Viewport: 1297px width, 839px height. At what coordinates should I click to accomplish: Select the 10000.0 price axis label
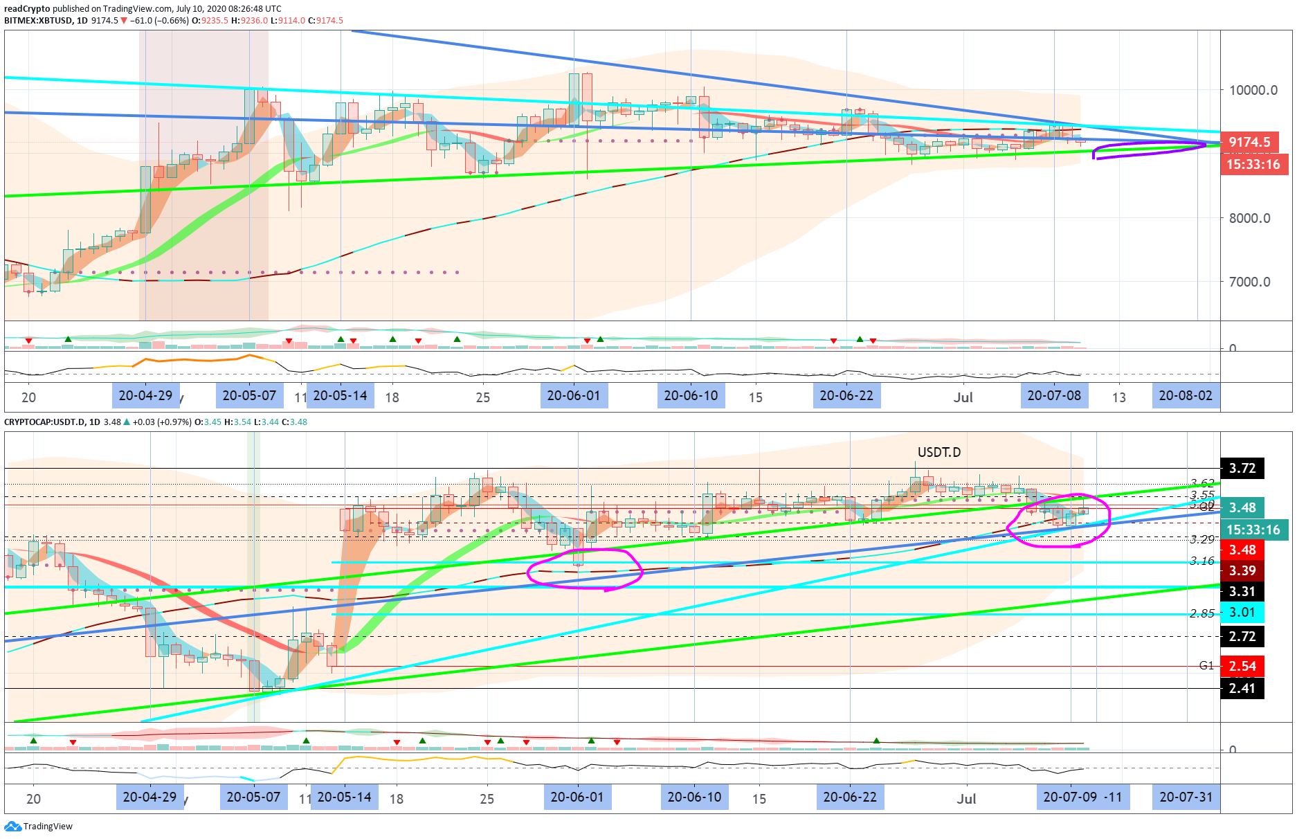(x=1253, y=90)
